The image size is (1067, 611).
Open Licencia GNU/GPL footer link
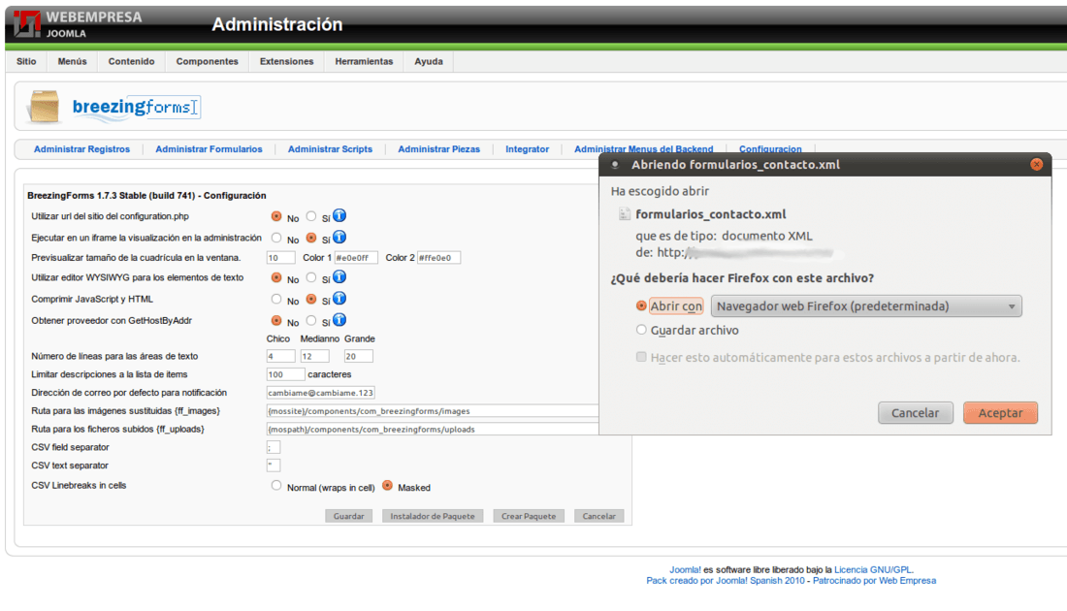click(x=874, y=570)
